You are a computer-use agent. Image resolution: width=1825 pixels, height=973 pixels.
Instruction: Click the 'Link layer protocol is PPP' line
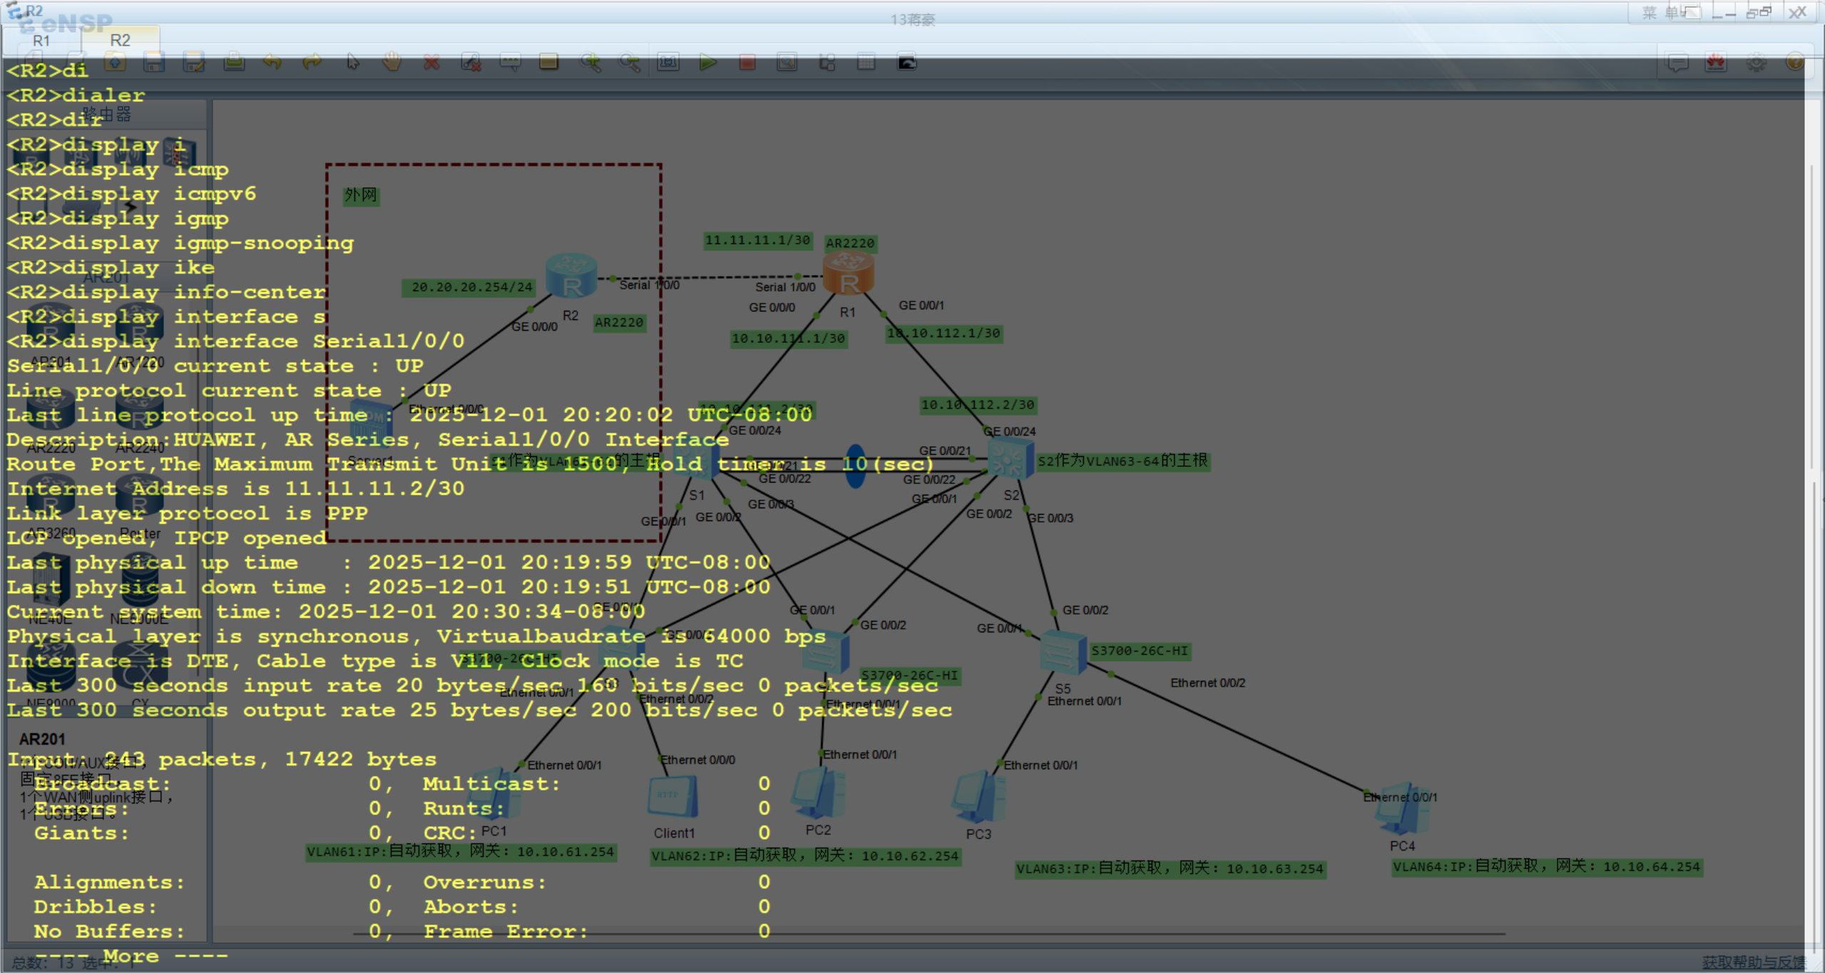coord(188,514)
